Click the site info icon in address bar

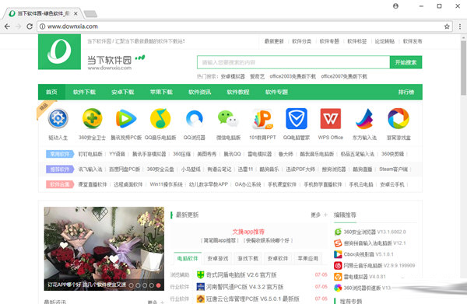point(42,26)
